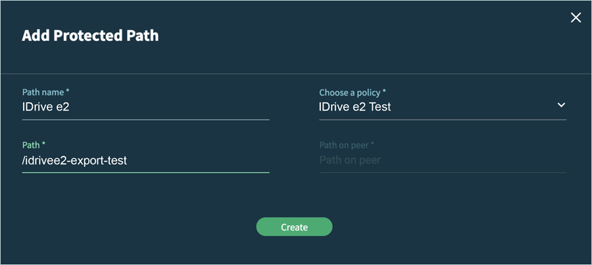Click the green underline beneath the Path field
The height and width of the screenshot is (265, 592).
point(145,172)
